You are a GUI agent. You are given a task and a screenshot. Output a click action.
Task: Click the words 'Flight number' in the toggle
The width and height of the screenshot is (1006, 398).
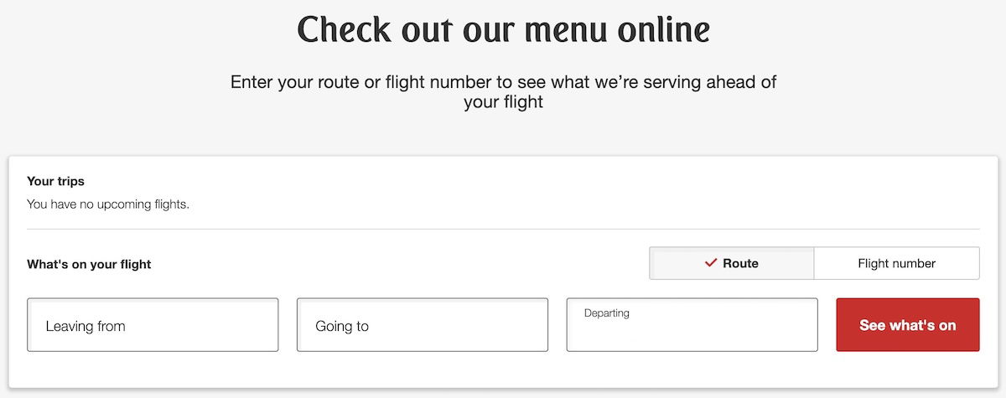point(896,263)
